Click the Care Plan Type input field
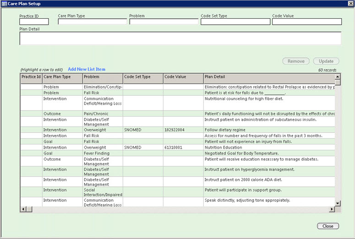The width and height of the screenshot is (355, 239). coord(93,22)
